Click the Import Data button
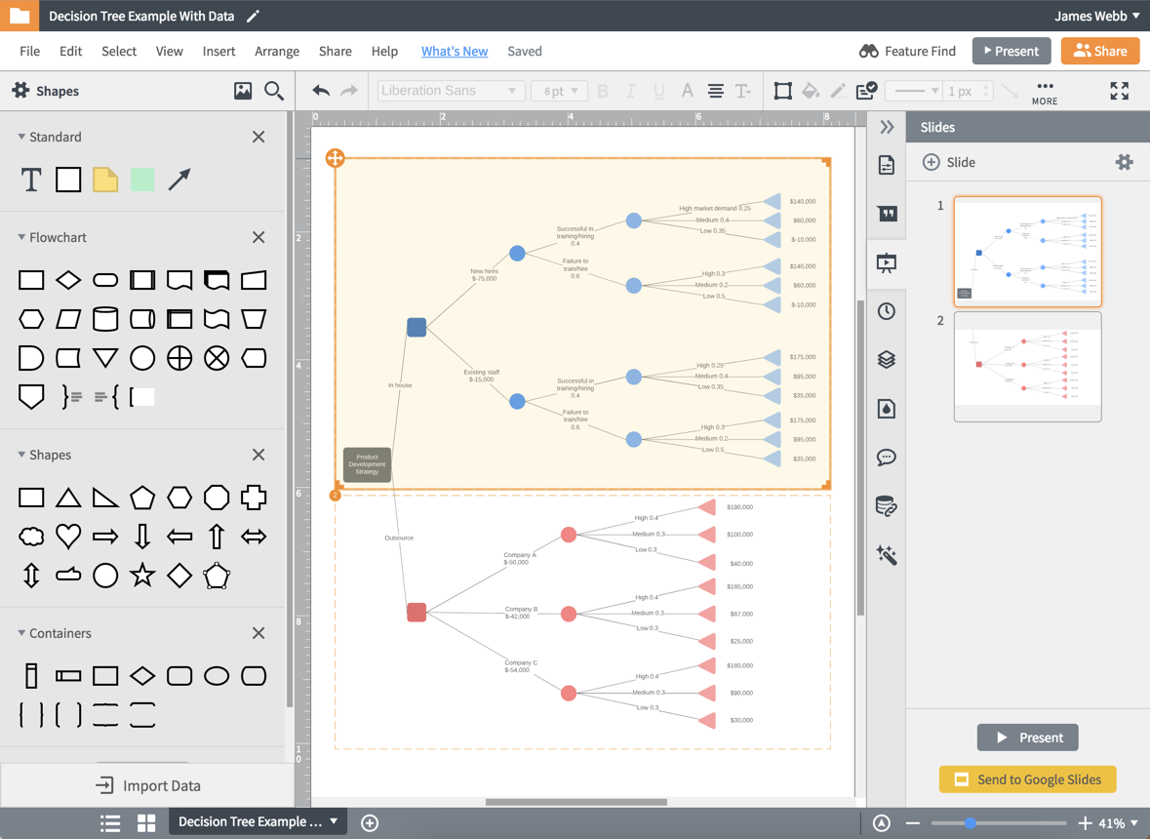 (x=147, y=785)
